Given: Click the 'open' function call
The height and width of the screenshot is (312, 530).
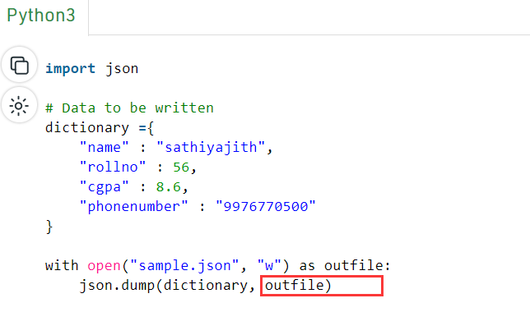Looking at the screenshot, I should coord(104,266).
